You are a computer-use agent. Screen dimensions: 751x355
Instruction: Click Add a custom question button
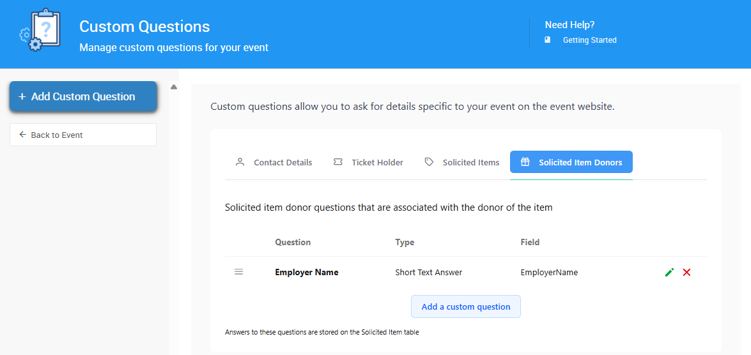point(466,306)
